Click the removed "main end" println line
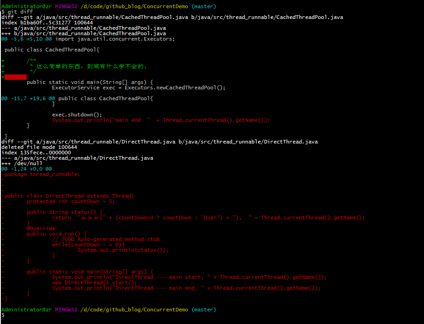This screenshot has height=324, width=424. 160,120
